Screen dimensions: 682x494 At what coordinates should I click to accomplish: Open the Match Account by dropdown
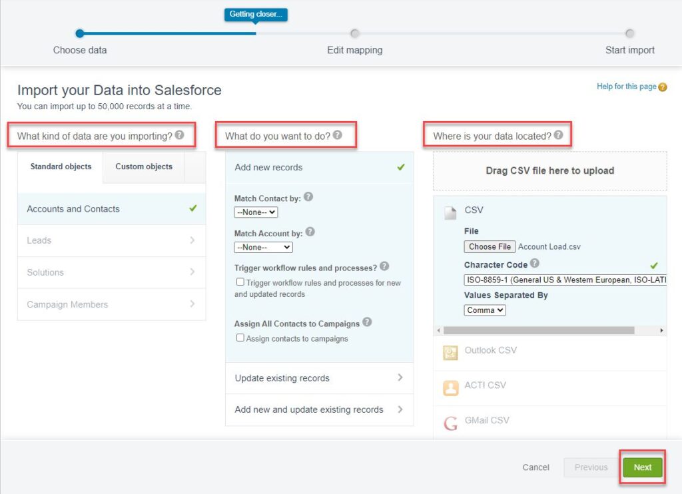click(263, 247)
